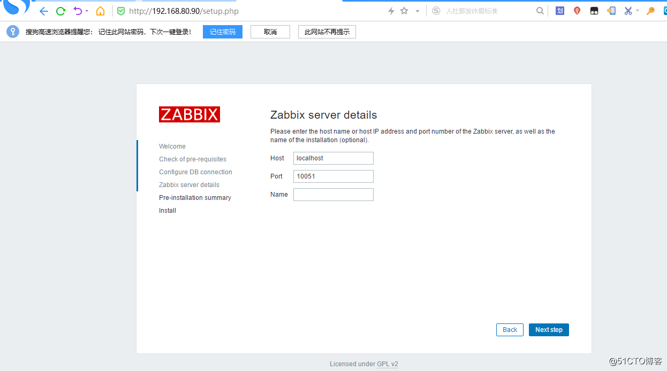
Task: Click the Zabbix server details heading
Action: coord(324,115)
